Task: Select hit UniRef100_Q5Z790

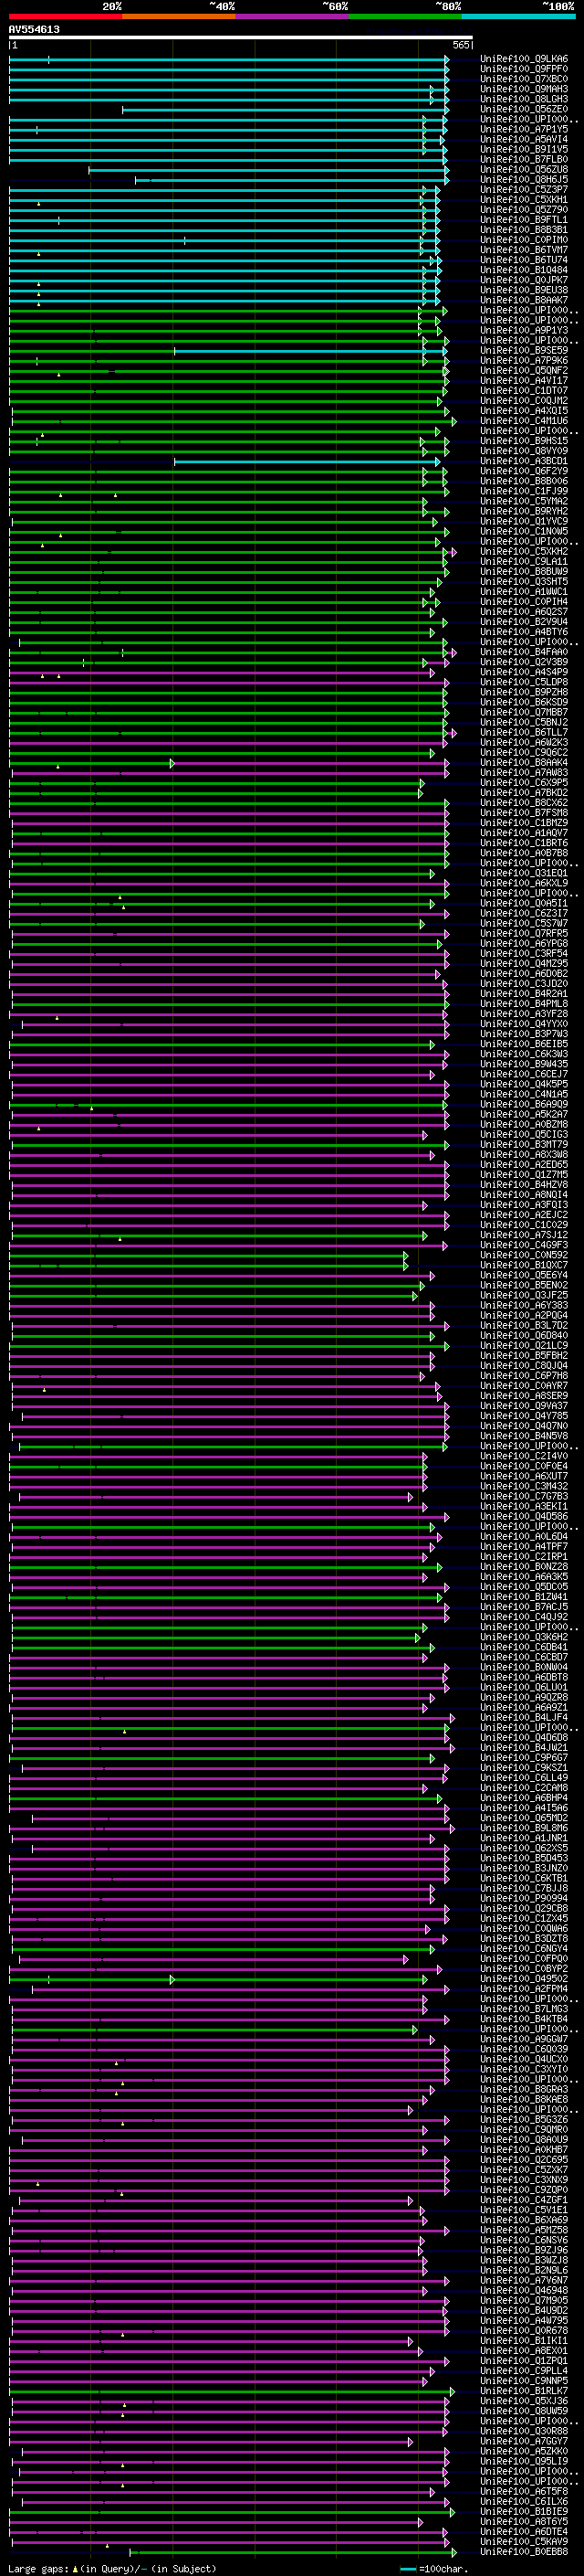Action: coord(524,209)
